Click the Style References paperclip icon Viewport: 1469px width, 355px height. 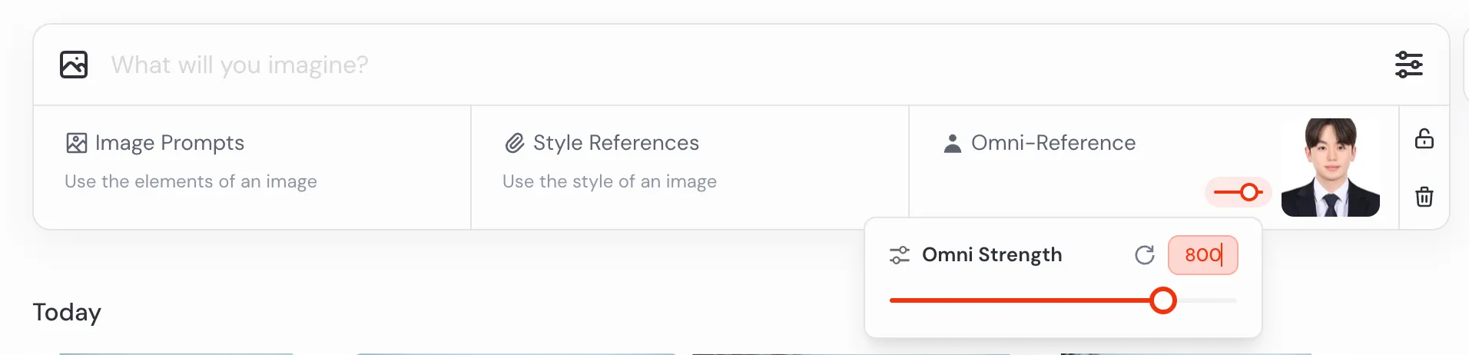(514, 143)
